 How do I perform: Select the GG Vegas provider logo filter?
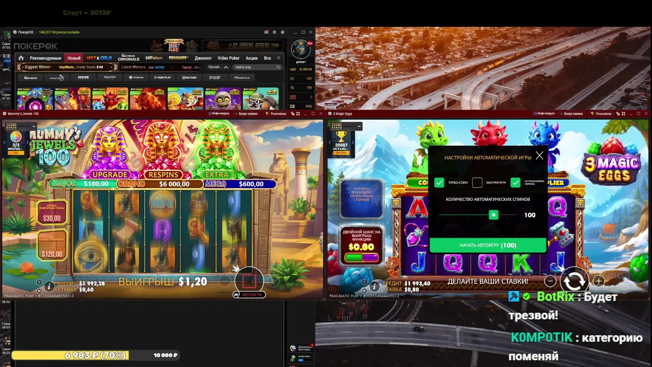[31, 77]
